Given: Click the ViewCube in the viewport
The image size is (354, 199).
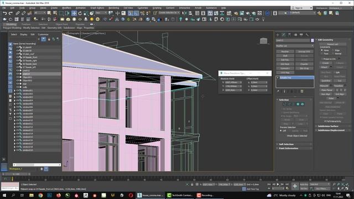Looking at the screenshot, I should tap(263, 41).
